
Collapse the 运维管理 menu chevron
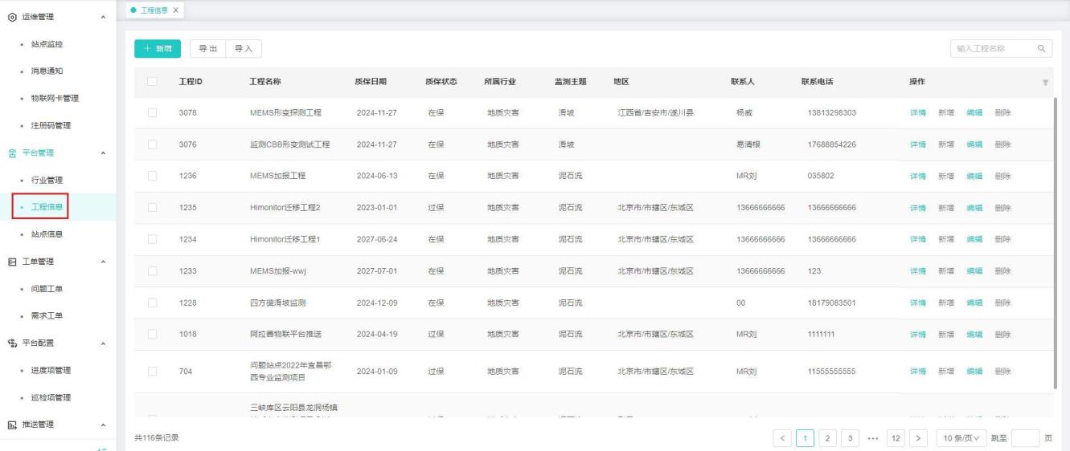pyautogui.click(x=102, y=17)
